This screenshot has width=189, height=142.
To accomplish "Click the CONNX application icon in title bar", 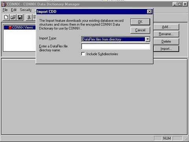I will coord(4,4).
